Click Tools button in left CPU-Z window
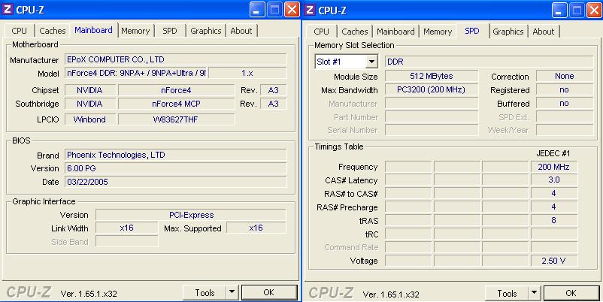 point(205,293)
